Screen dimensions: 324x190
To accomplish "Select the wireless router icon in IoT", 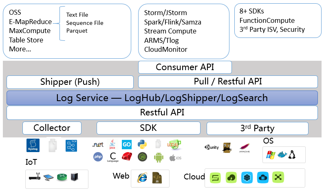I will (35, 177).
